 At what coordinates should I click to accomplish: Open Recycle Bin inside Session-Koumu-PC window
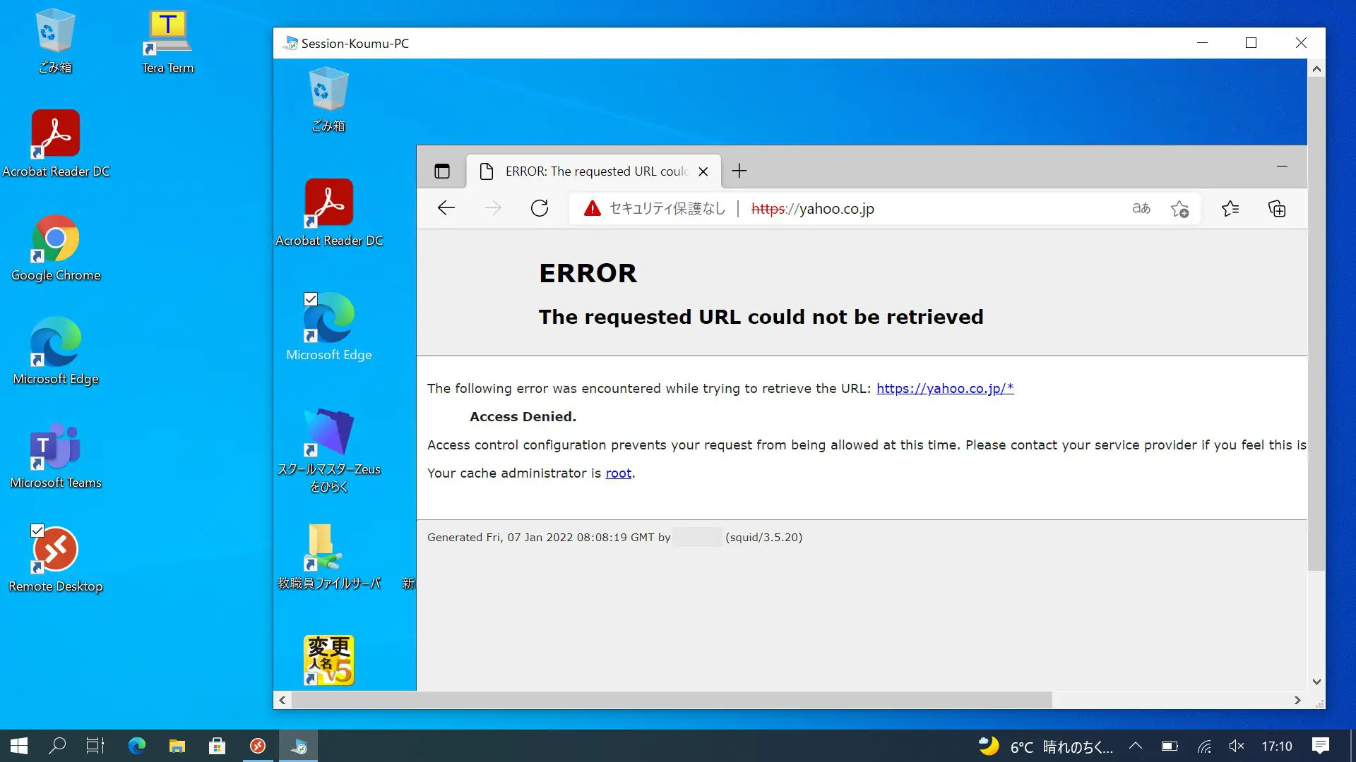pos(328,99)
